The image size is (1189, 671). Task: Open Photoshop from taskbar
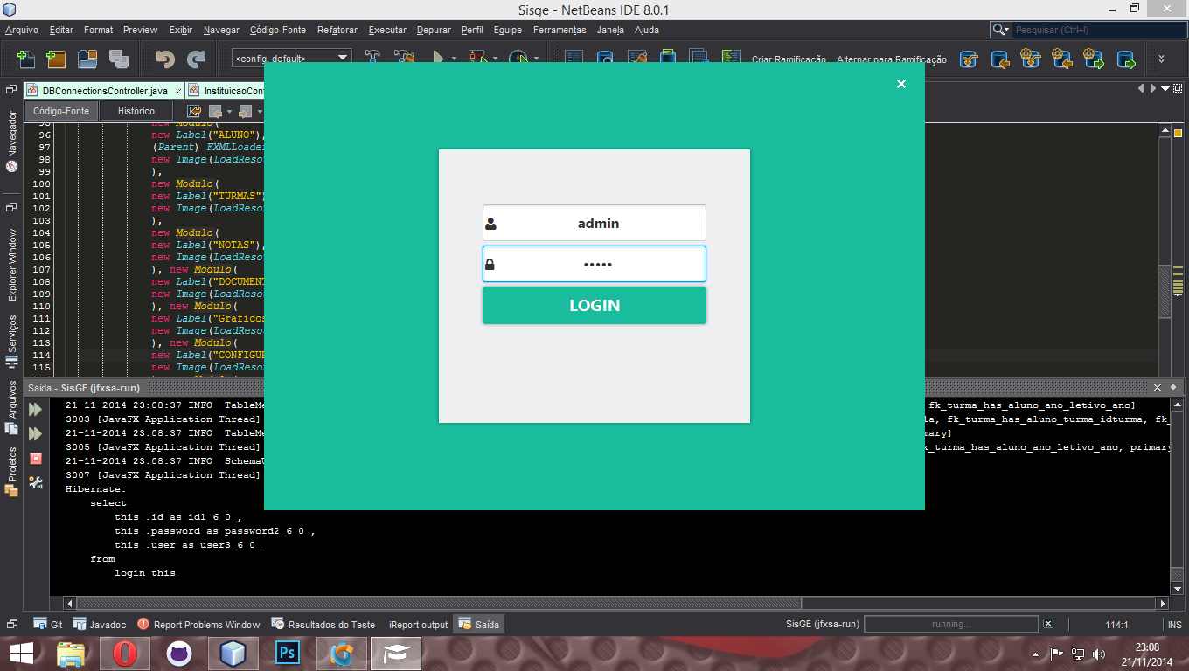pos(288,654)
